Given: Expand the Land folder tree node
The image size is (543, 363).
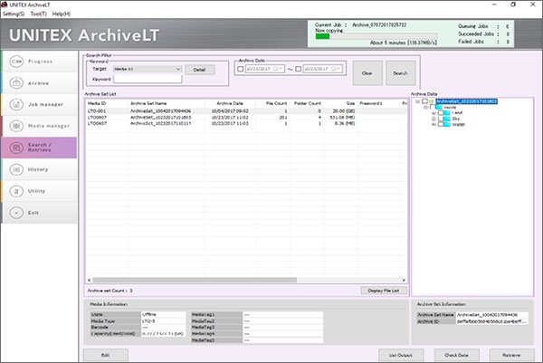Looking at the screenshot, I should (434, 112).
